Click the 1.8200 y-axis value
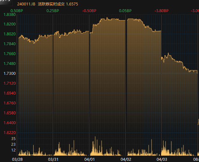 click(10, 24)
